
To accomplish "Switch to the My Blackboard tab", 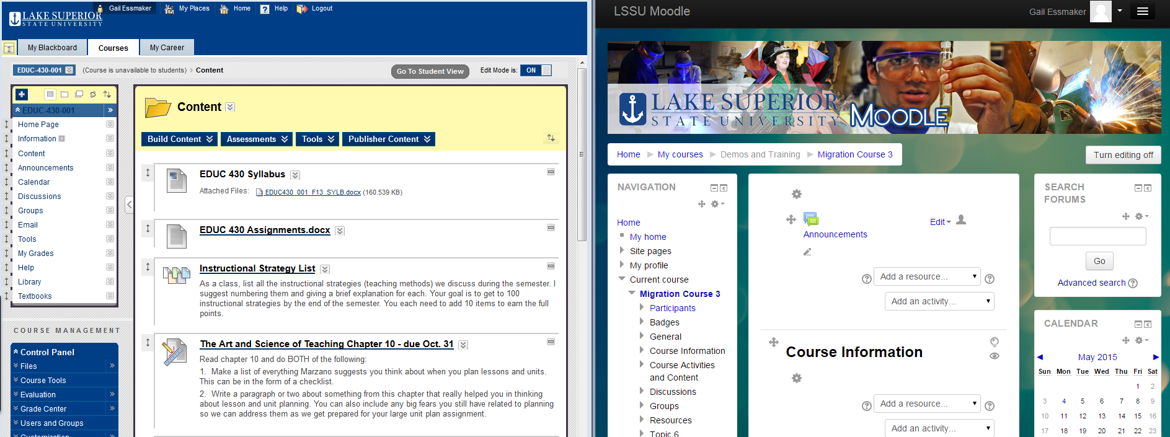I will [52, 48].
